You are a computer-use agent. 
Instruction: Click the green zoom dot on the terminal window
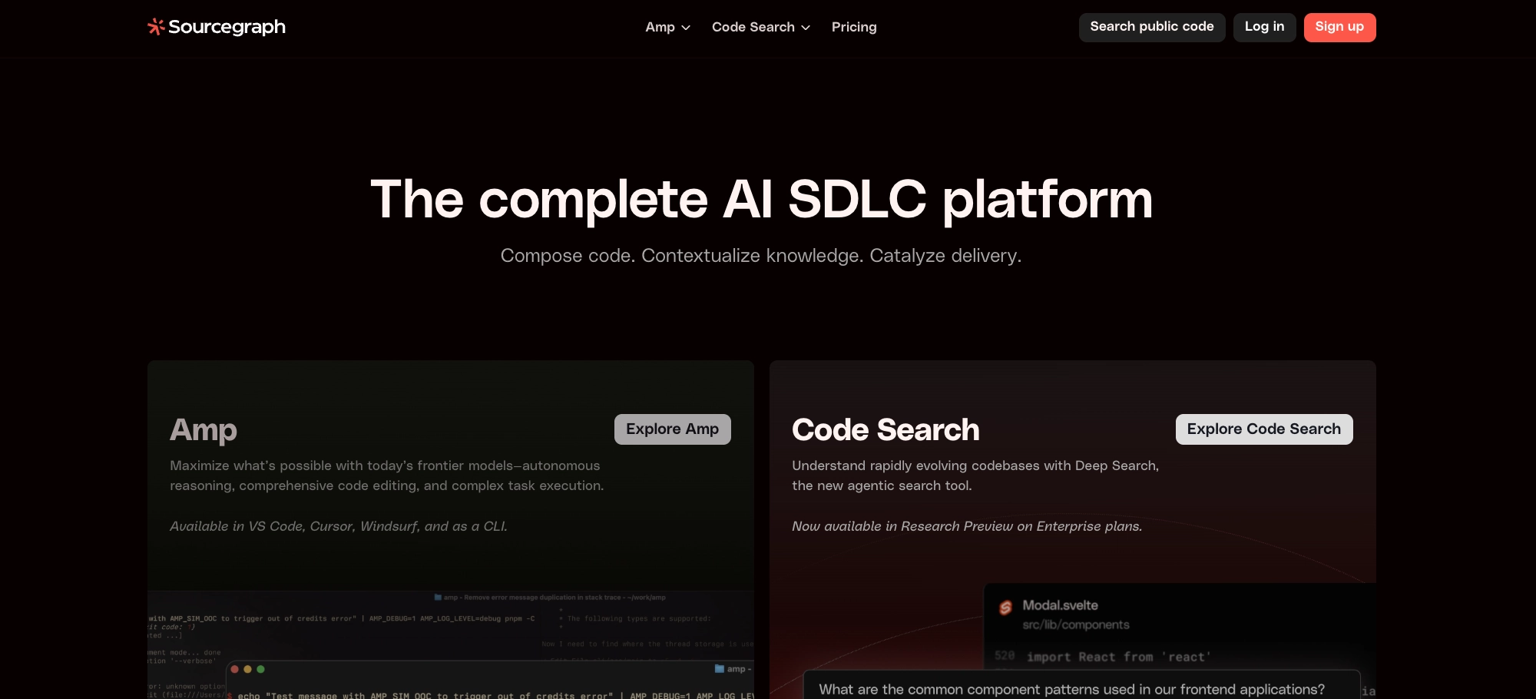pos(260,668)
